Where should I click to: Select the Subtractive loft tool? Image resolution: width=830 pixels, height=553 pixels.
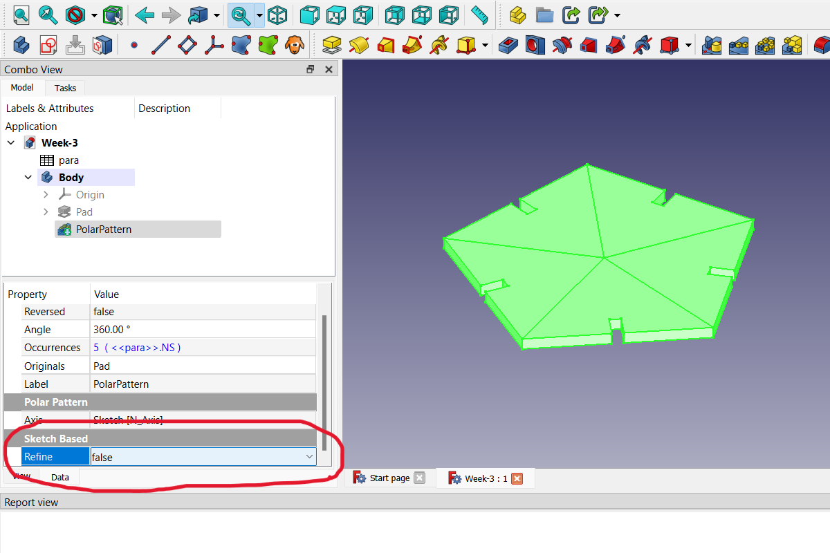click(x=589, y=46)
